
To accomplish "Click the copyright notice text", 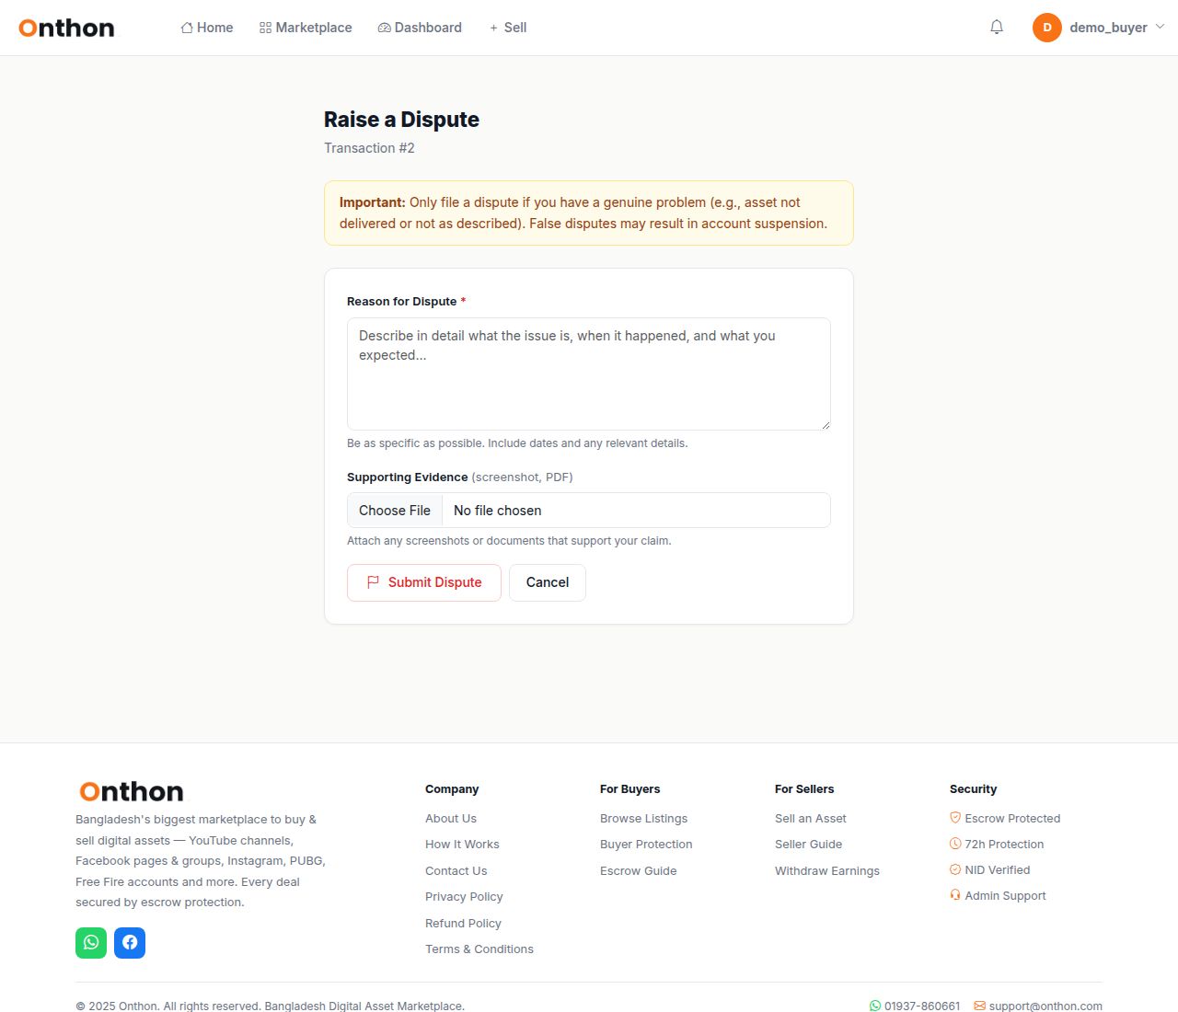I will [270, 1006].
